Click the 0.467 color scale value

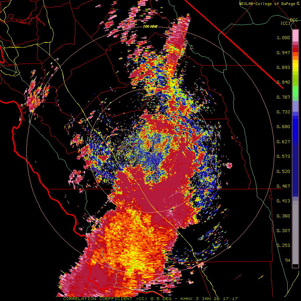click(x=283, y=186)
